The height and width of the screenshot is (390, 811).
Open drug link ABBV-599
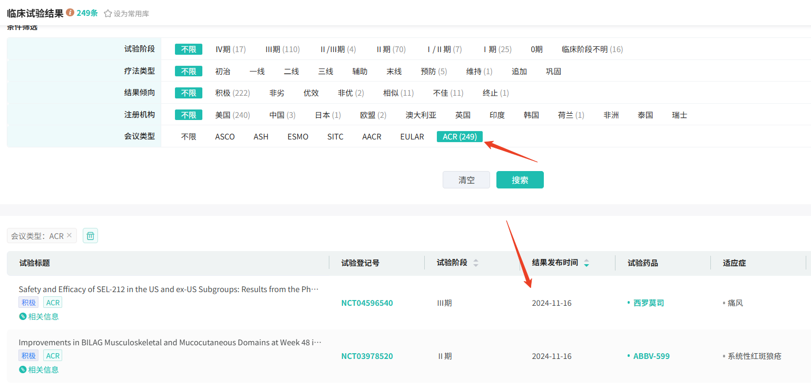651,356
